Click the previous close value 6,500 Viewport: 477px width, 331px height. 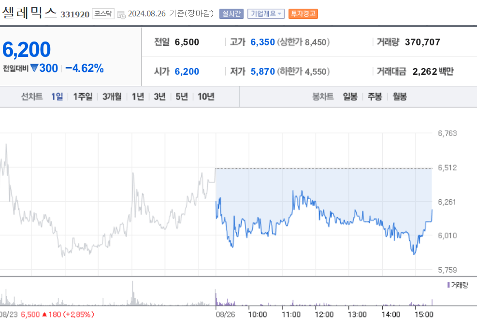tap(187, 42)
